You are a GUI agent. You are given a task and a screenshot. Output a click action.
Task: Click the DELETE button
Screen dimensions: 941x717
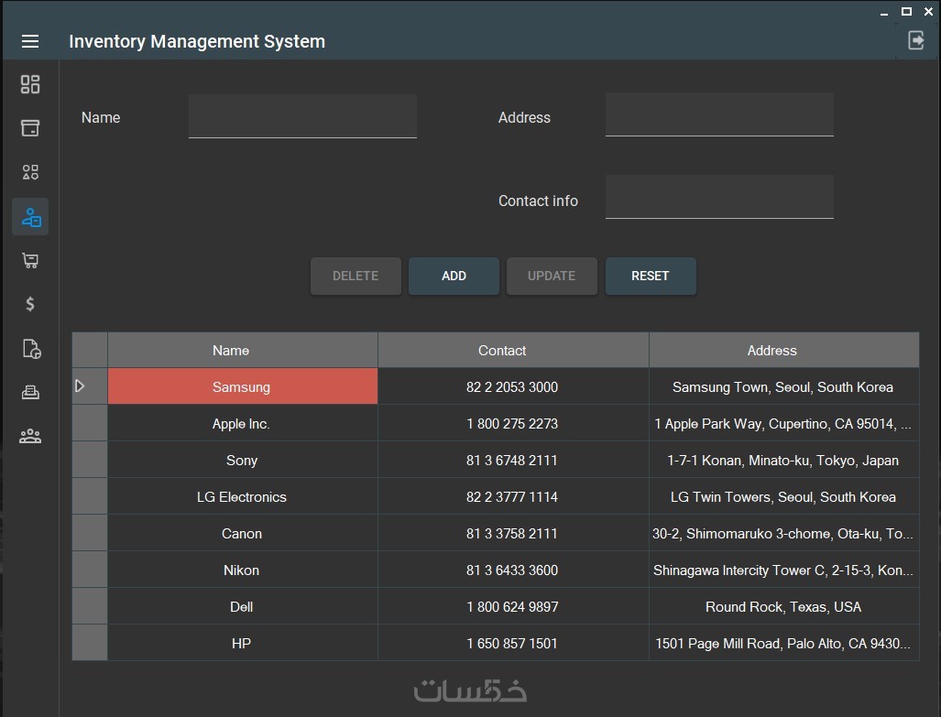coord(356,276)
